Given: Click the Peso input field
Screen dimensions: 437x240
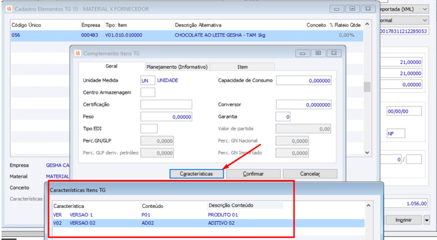Looking at the screenshot, I should (x=166, y=117).
